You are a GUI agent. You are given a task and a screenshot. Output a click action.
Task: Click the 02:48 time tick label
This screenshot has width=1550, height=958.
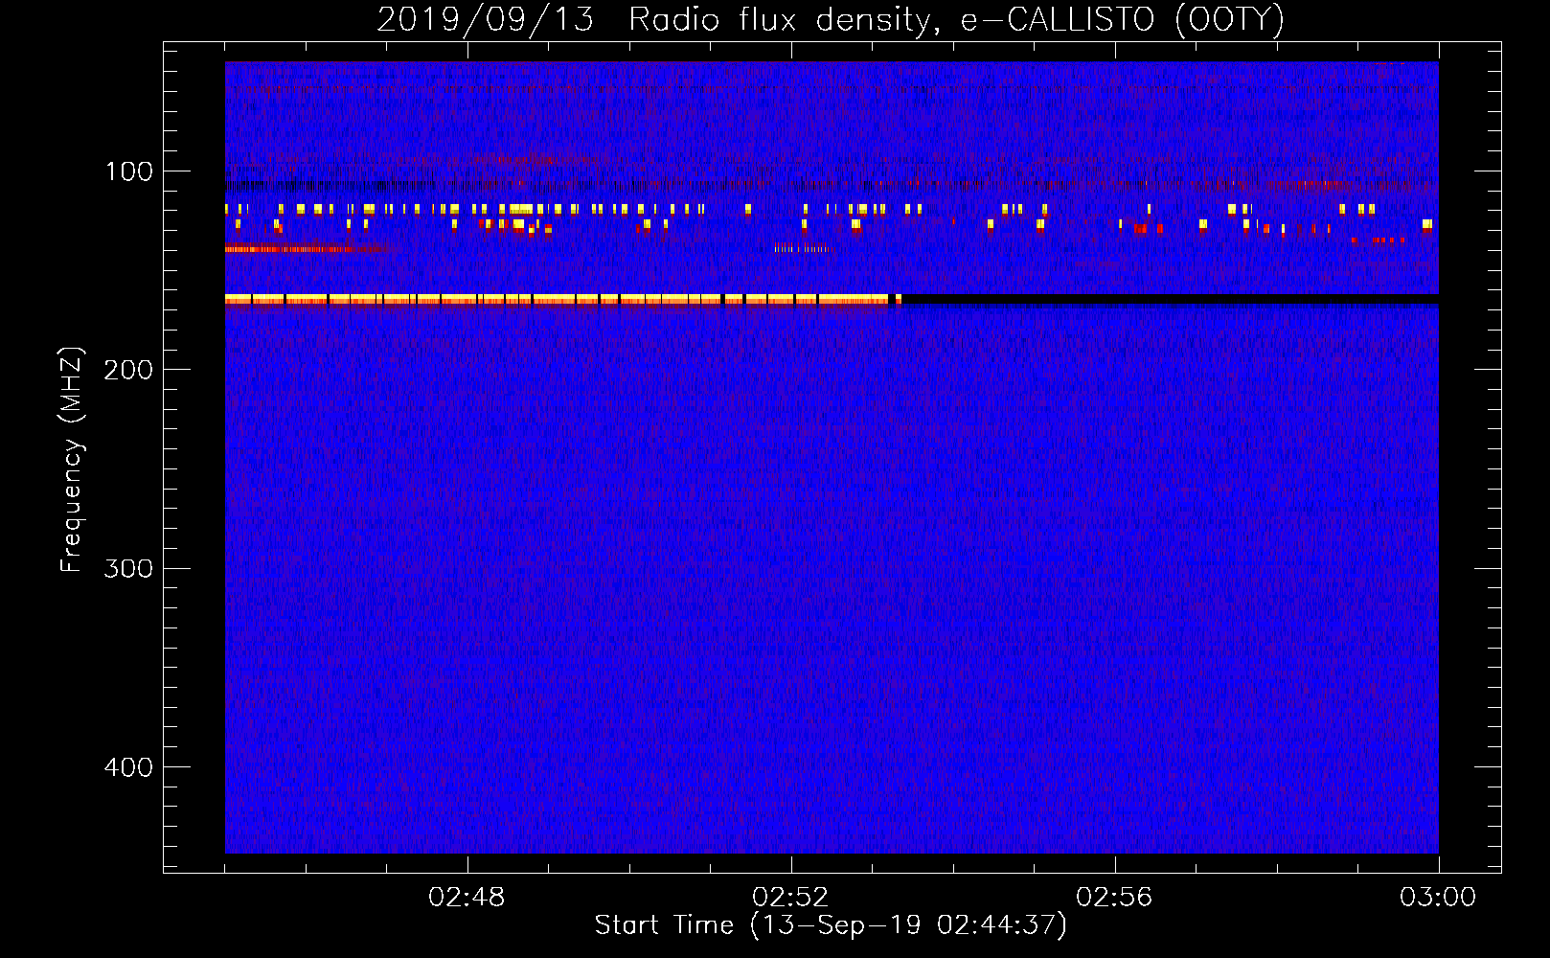click(467, 898)
